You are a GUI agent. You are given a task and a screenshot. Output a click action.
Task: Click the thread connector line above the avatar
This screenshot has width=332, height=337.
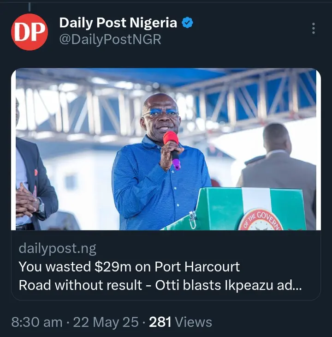point(30,6)
